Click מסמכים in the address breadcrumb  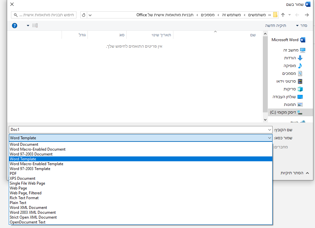point(207,15)
